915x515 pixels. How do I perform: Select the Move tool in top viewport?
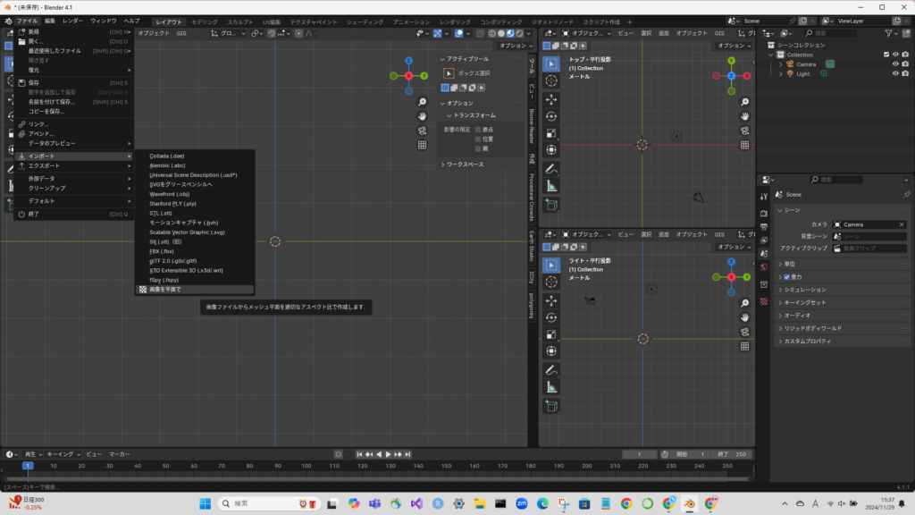551,98
